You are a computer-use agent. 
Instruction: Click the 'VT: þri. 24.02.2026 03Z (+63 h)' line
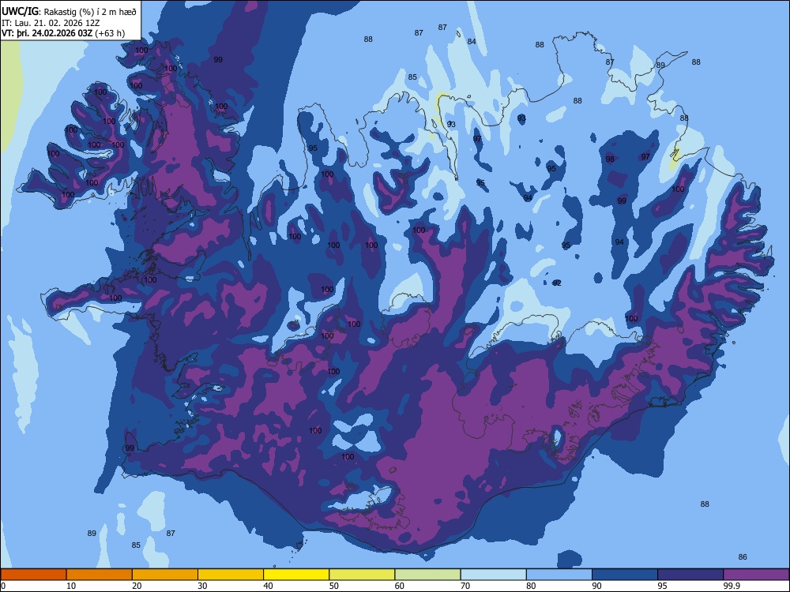point(63,34)
